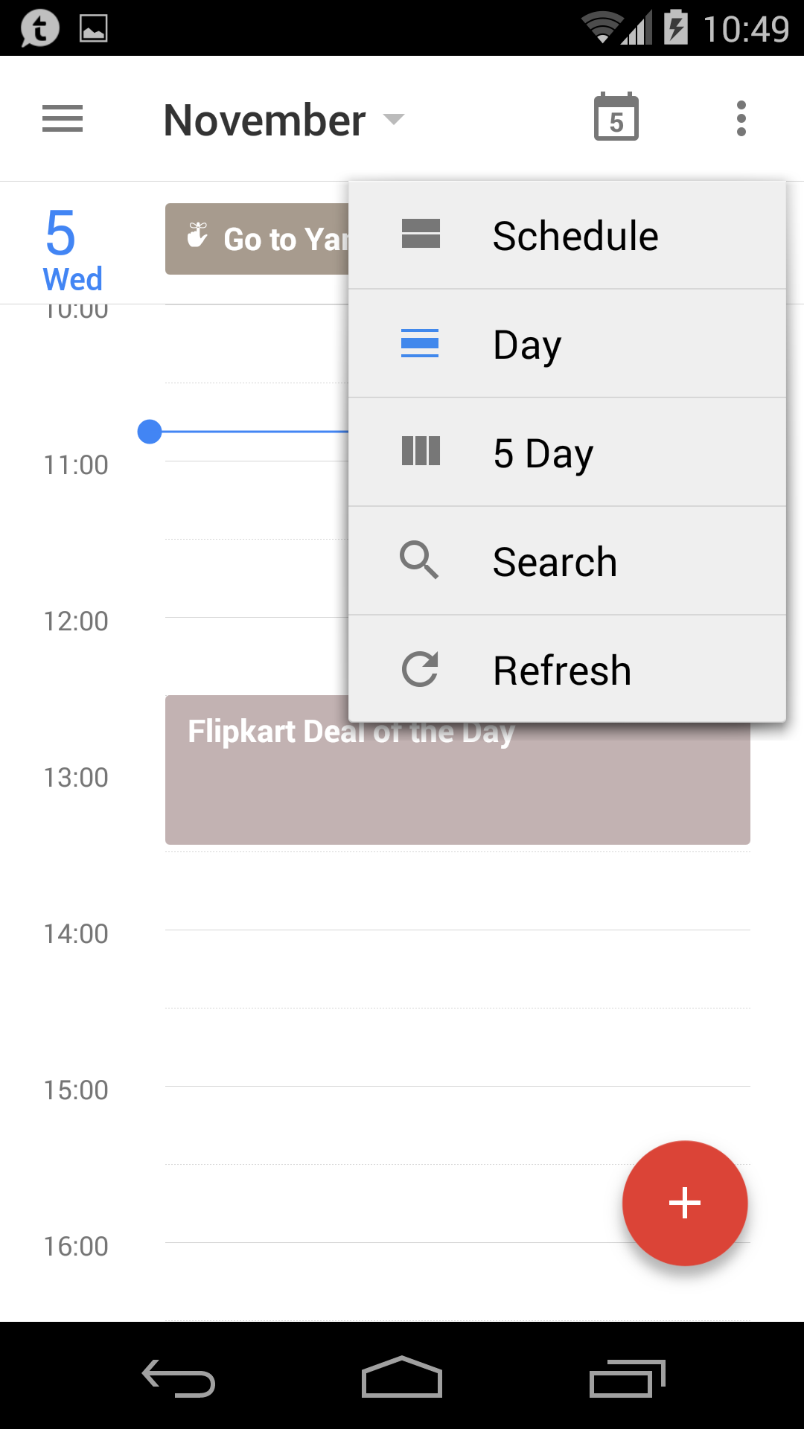Click the blue Day view icon
This screenshot has width=804, height=1429.
420,343
